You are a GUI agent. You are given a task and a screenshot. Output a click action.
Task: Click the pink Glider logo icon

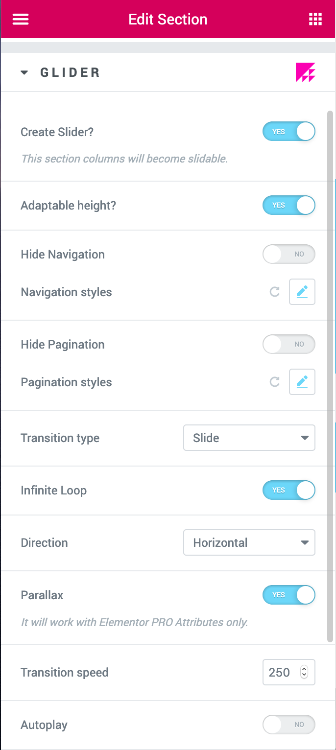coord(305,72)
